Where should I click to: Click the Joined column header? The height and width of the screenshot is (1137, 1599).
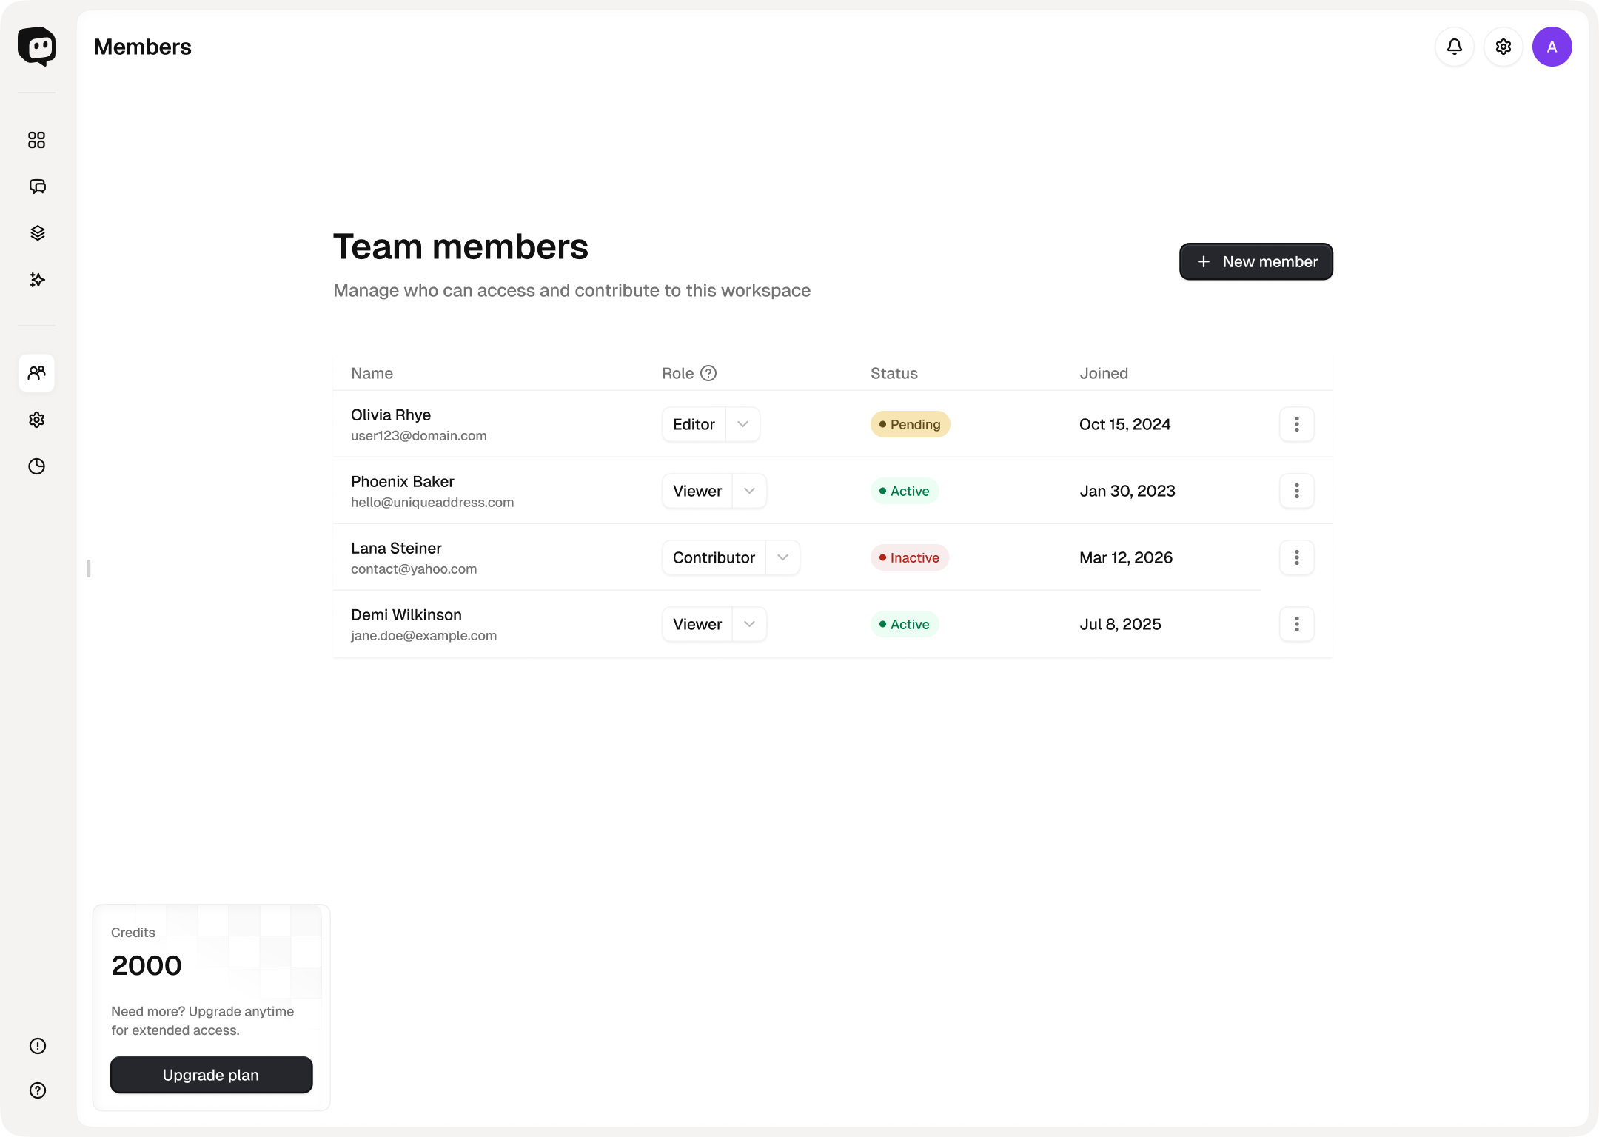1104,373
